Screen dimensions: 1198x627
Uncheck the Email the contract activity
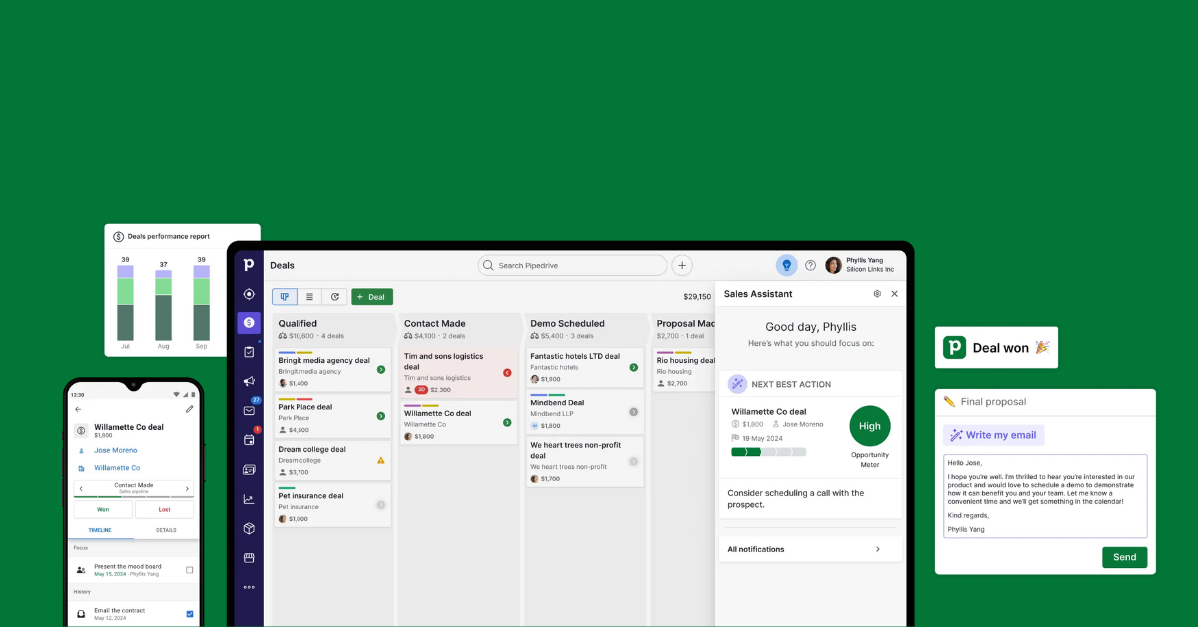tap(190, 613)
